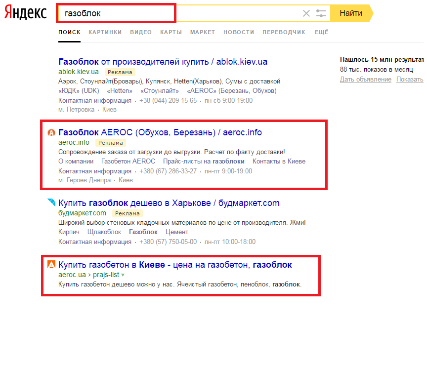This screenshot has width=427, height=366.
Task: Open the О компании sitelink
Action: click(x=76, y=162)
